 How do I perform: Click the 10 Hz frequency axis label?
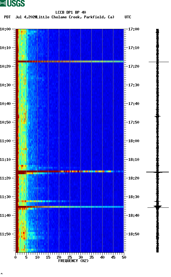37,257
